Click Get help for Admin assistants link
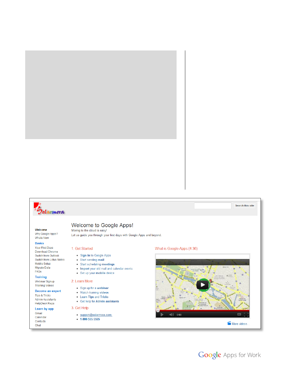286x371 pixels. pyautogui.click(x=100, y=301)
